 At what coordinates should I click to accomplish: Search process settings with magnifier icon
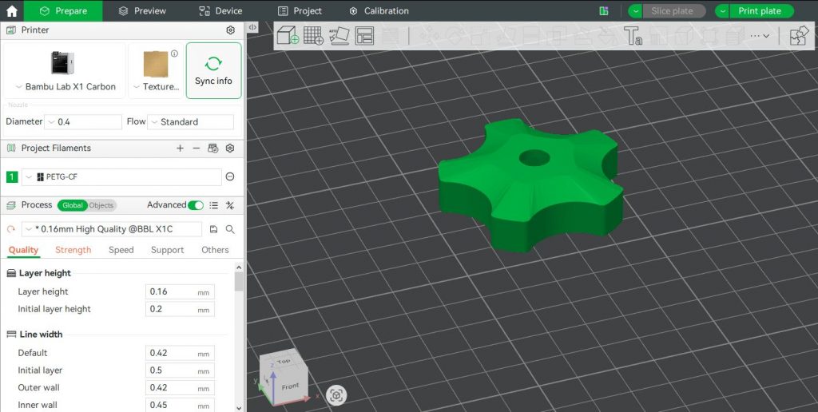coord(230,229)
